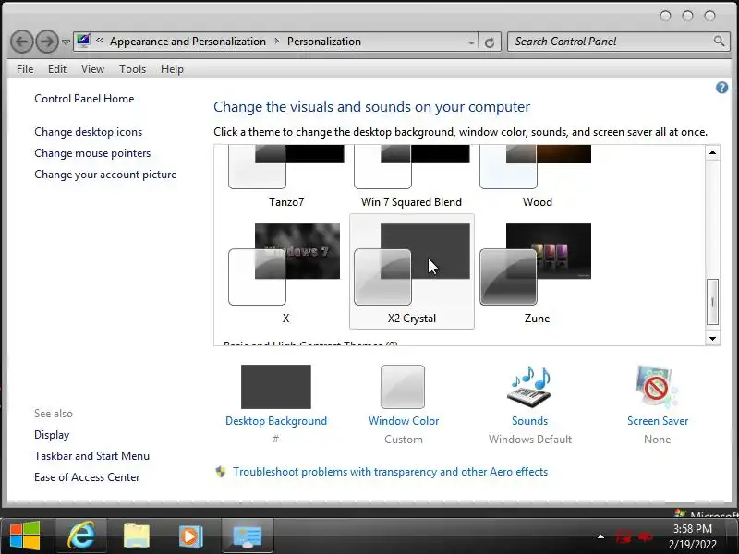Click the Desktop Background preview image
Screen dimensions: 739x554
tap(275, 387)
